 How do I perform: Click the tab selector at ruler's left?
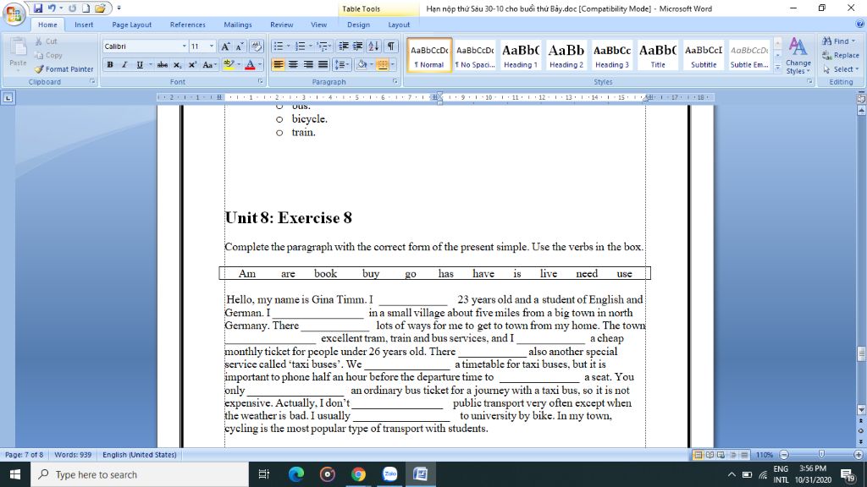8,98
